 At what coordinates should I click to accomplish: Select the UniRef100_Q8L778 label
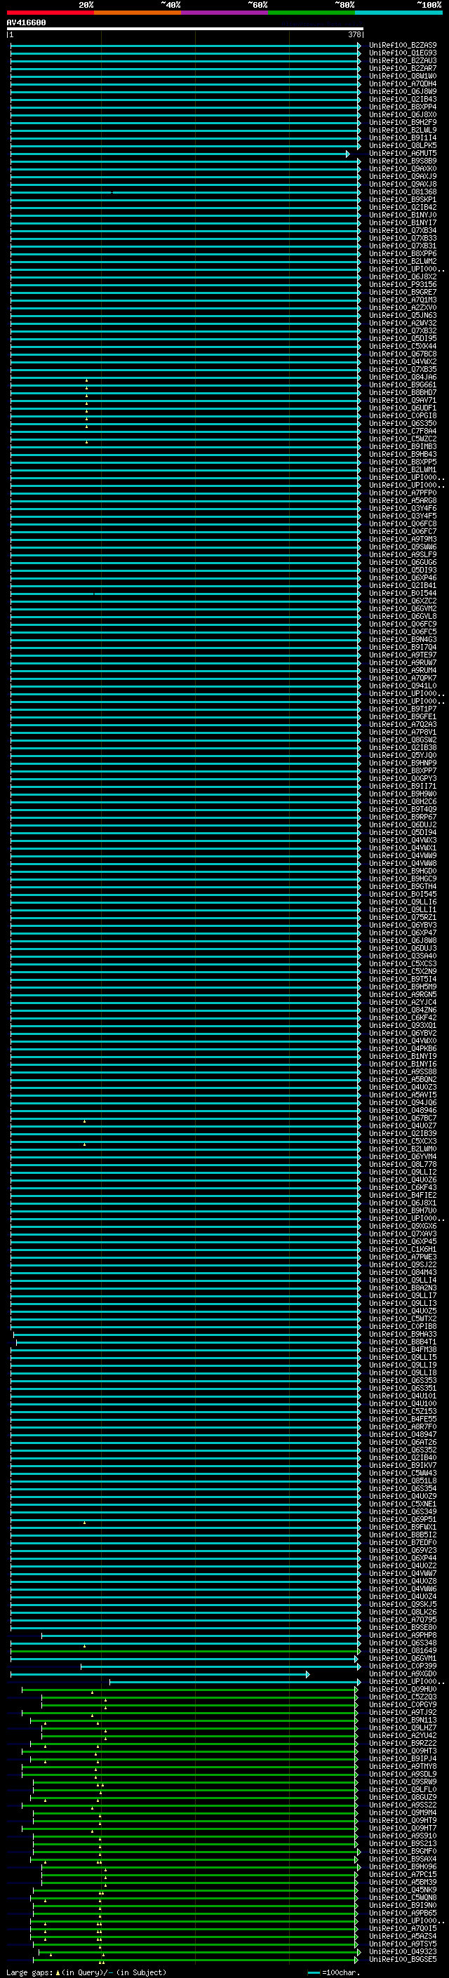coord(403,1164)
